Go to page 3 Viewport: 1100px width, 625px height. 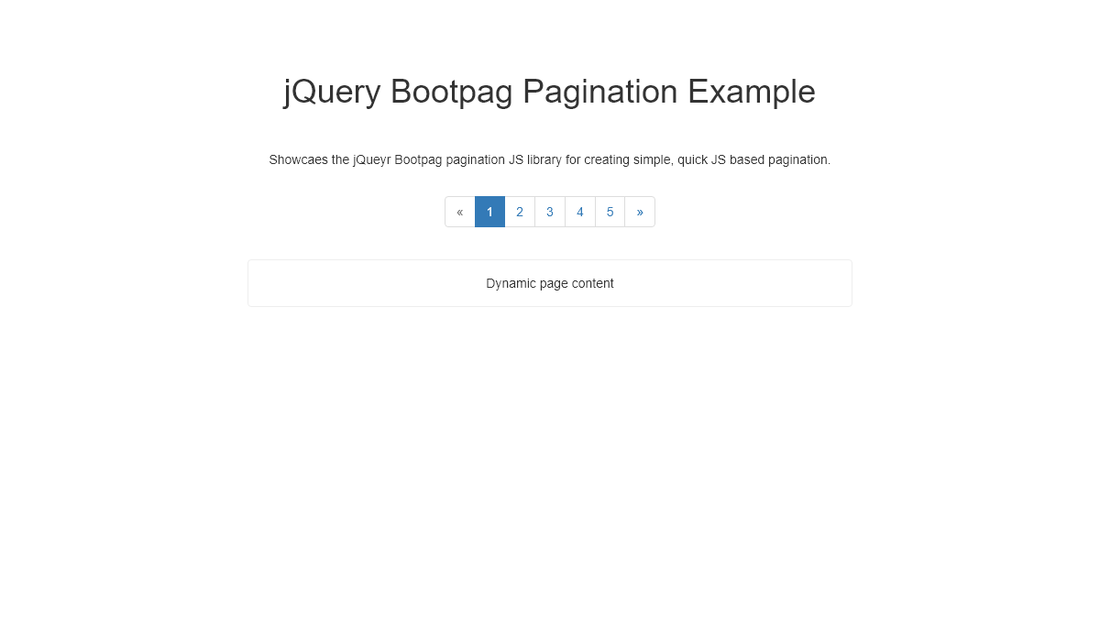point(550,212)
